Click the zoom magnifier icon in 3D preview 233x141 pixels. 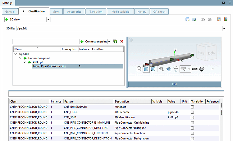162,69
